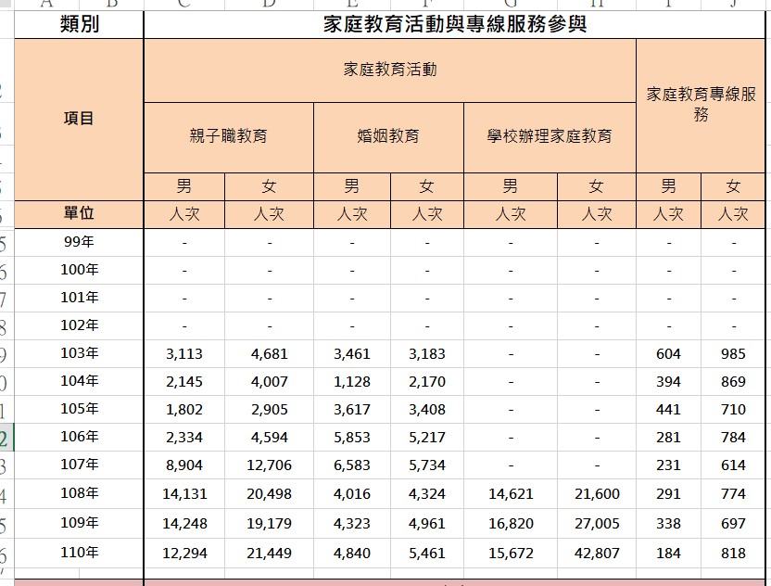Click cell with value 3,617

[352, 409]
